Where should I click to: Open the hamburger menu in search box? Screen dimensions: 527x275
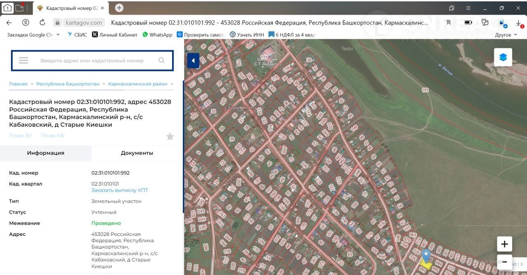coord(23,61)
